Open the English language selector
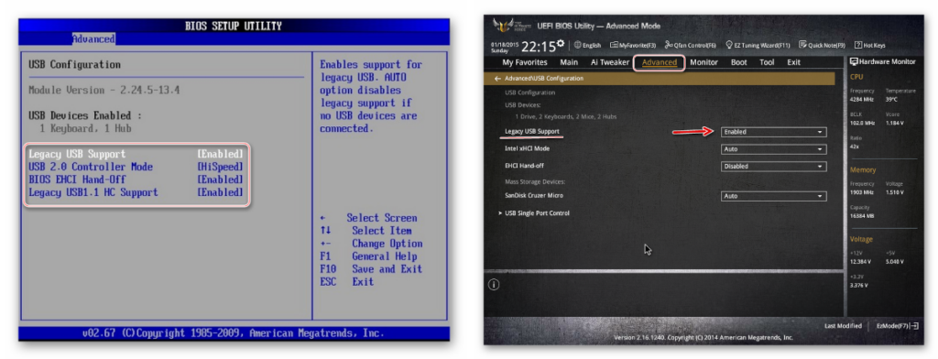 pos(587,45)
